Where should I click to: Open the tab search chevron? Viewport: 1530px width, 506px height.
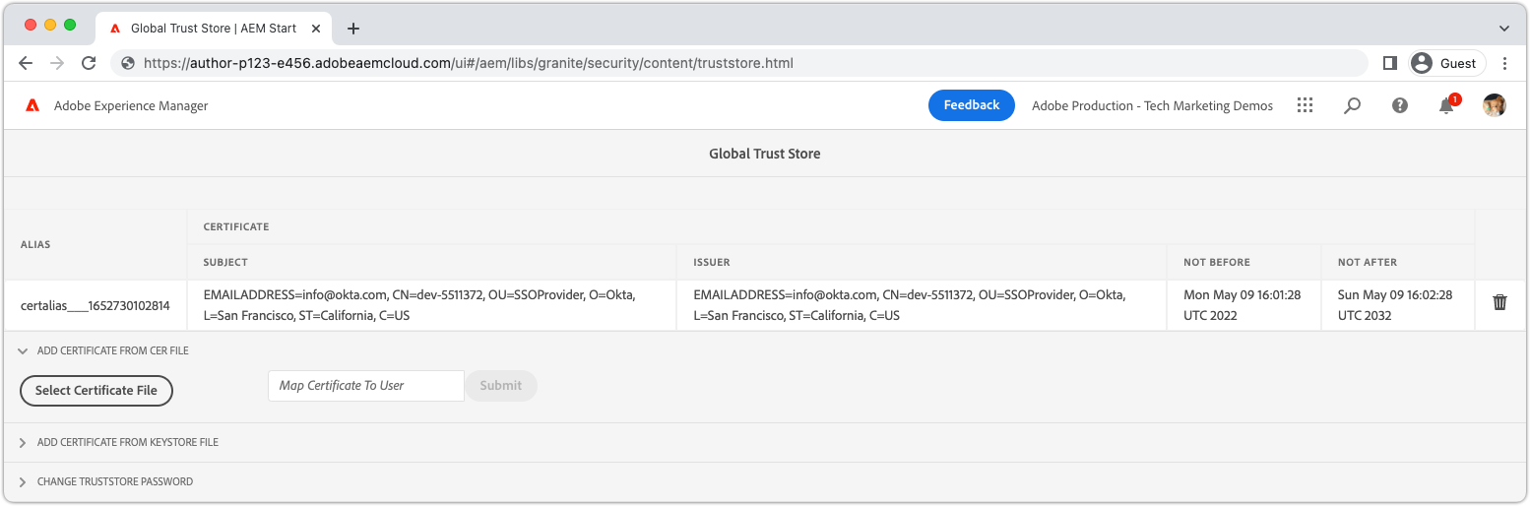coord(1503,29)
